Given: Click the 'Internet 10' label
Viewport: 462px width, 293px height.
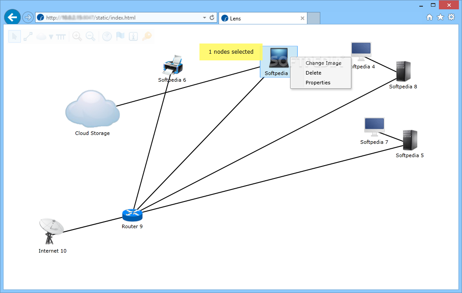Looking at the screenshot, I should tap(52, 251).
